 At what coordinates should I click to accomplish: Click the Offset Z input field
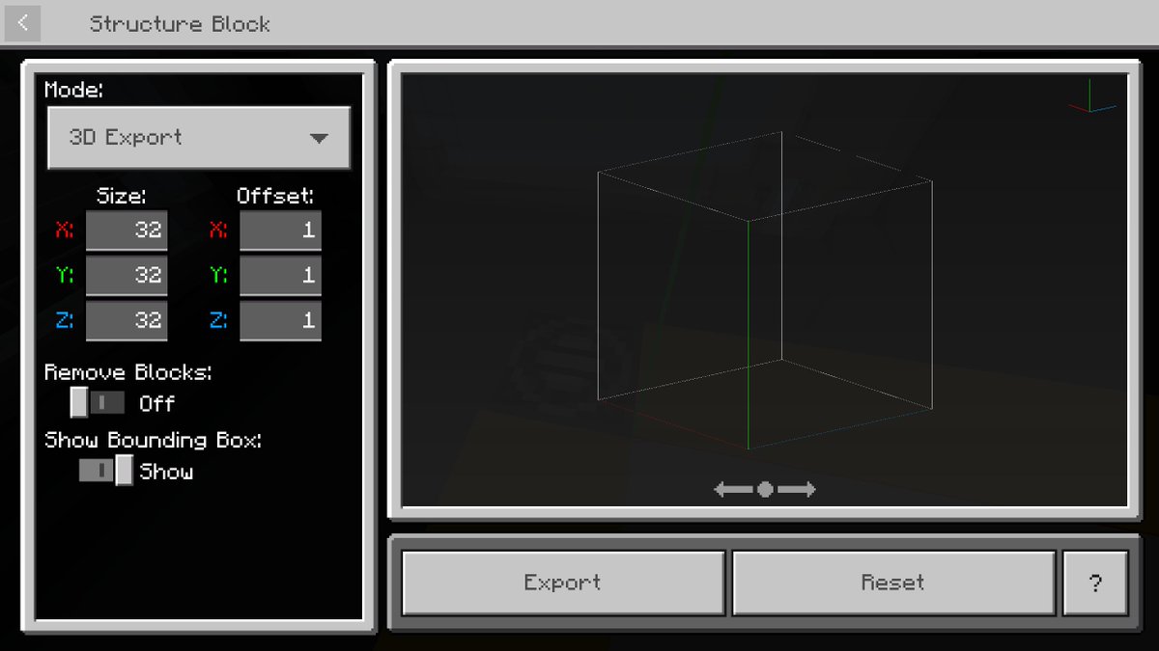tap(281, 320)
